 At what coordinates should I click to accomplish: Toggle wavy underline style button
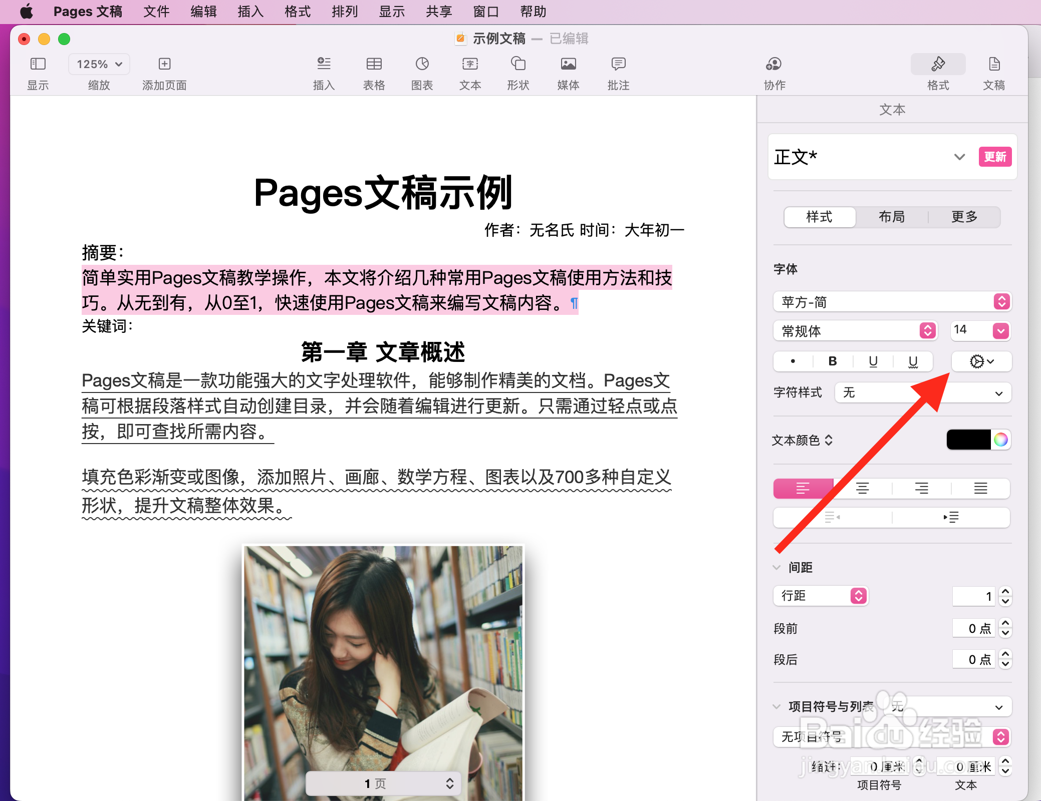(913, 361)
